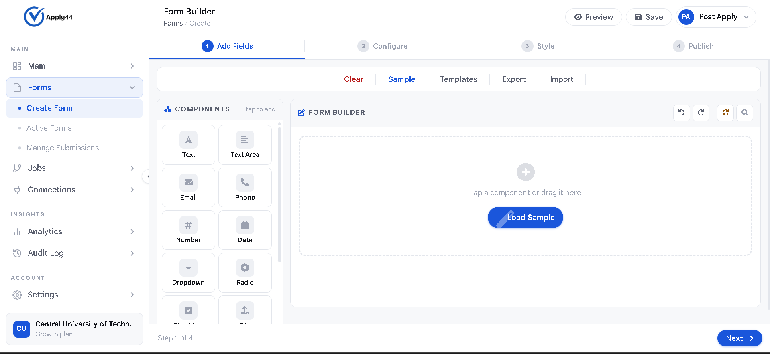
Task: Go to Publish step
Action: point(693,46)
